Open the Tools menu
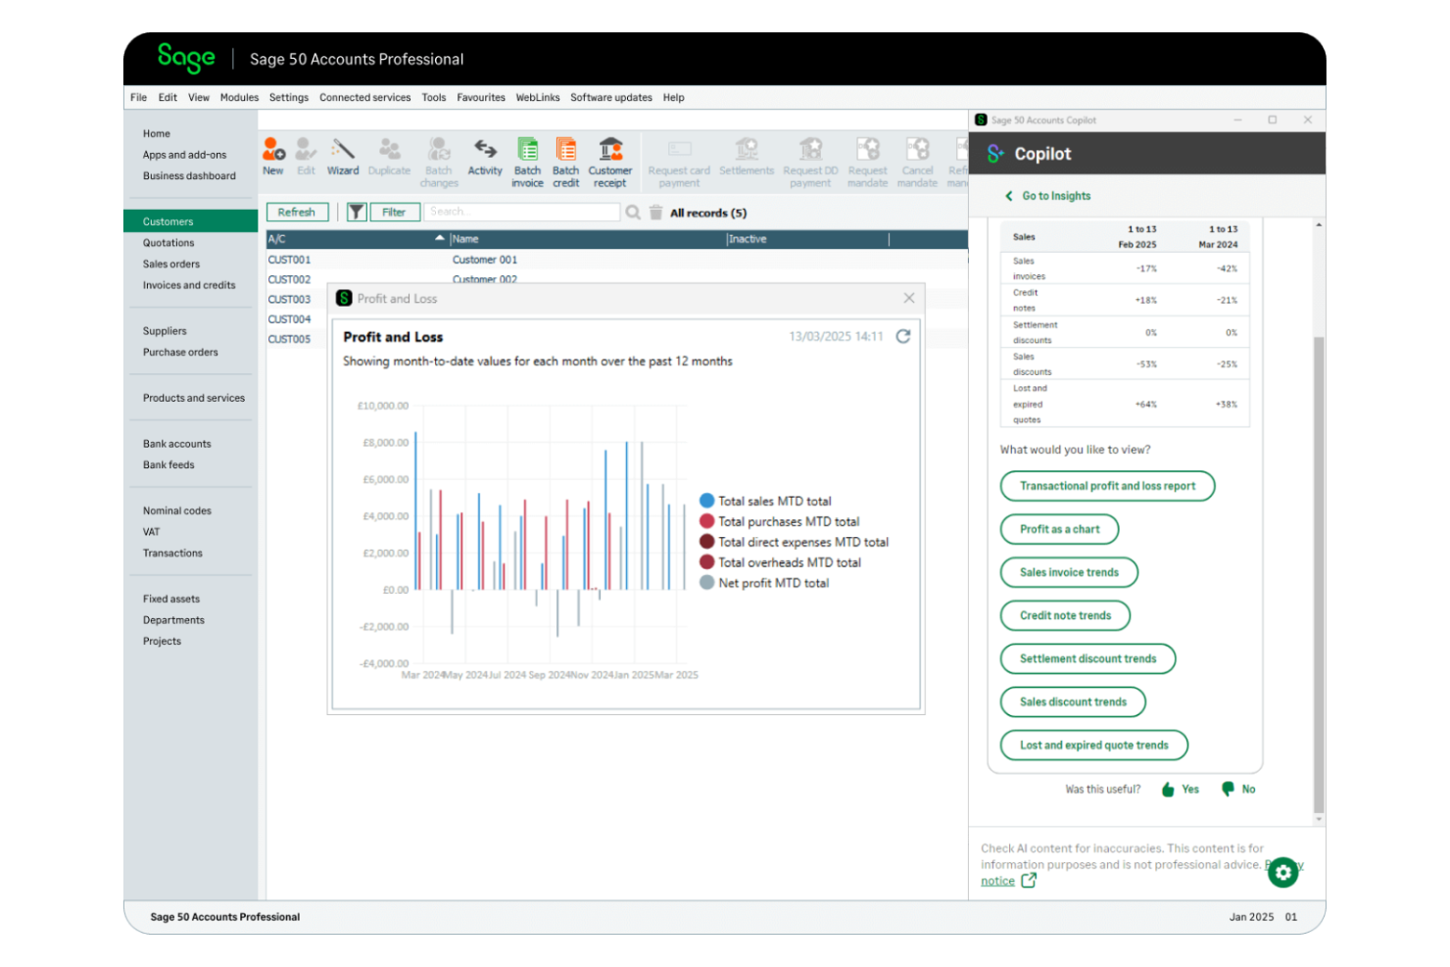 coord(434,98)
